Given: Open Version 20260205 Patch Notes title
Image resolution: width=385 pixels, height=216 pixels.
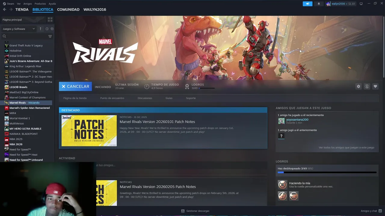Looking at the screenshot, I should [x=158, y=187].
